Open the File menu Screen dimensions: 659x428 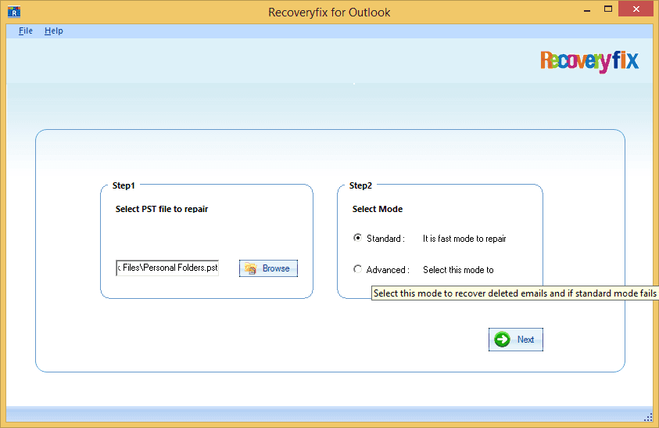point(26,31)
